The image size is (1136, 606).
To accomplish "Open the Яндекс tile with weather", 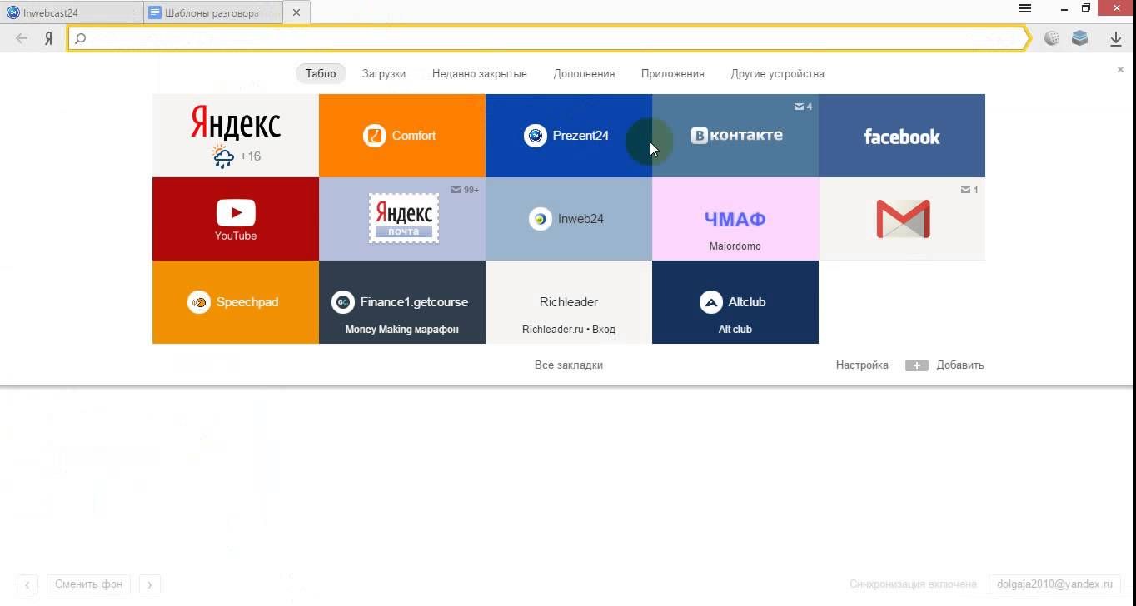I will point(236,136).
